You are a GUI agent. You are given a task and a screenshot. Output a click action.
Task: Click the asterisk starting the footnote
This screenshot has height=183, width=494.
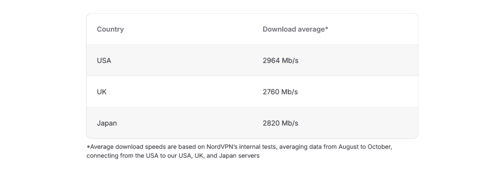point(88,146)
